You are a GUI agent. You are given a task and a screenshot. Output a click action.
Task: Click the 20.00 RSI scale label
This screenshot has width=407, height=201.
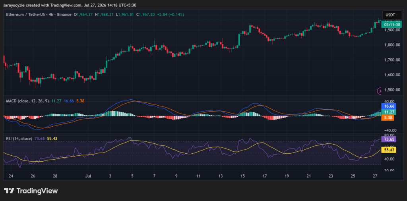pos(390,170)
